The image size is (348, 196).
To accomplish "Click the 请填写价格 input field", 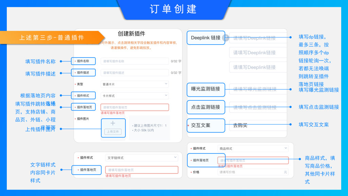I will pos(253,172).
